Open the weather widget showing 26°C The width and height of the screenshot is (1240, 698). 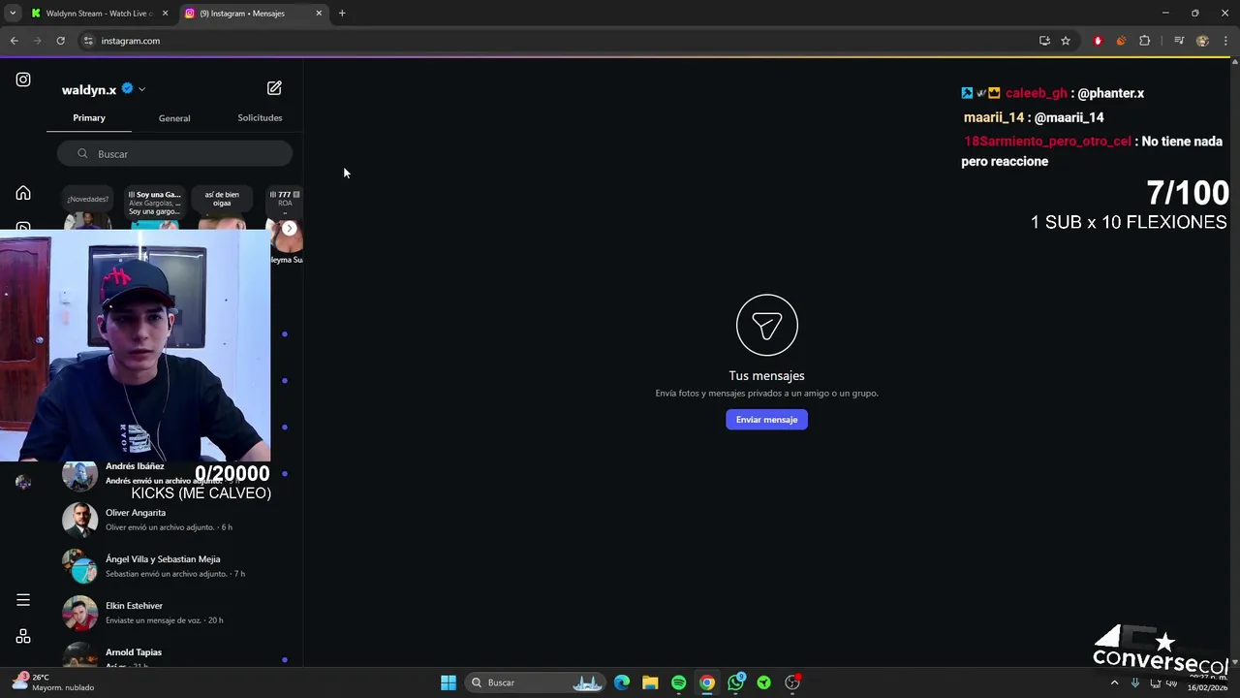coord(53,682)
